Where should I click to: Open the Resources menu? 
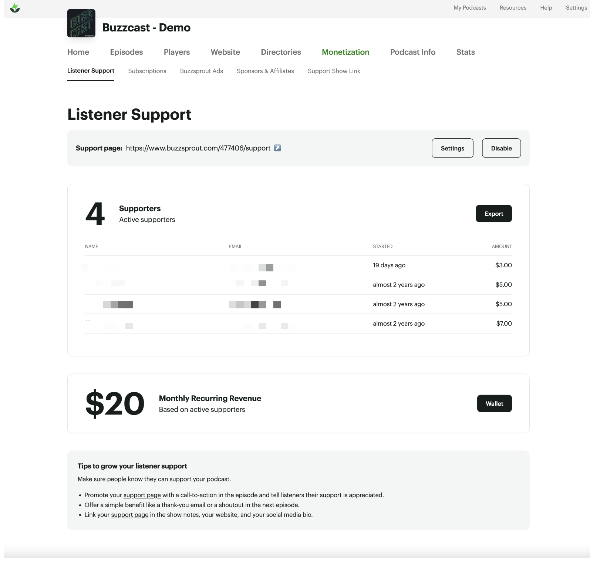click(x=513, y=8)
